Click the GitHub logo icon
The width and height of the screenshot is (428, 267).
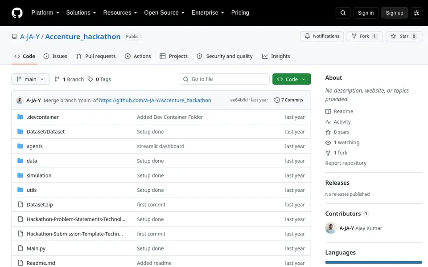tap(17, 13)
